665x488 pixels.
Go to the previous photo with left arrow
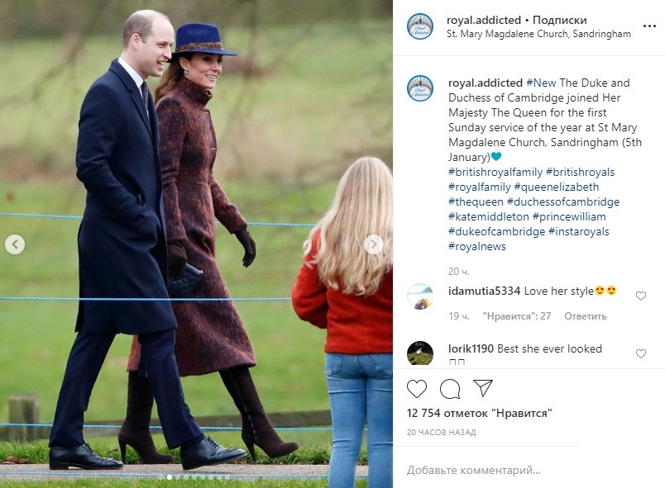15,244
